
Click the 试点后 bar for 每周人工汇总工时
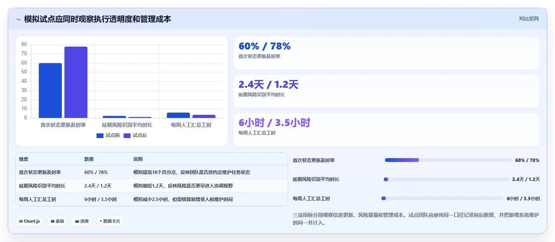[x=204, y=116]
